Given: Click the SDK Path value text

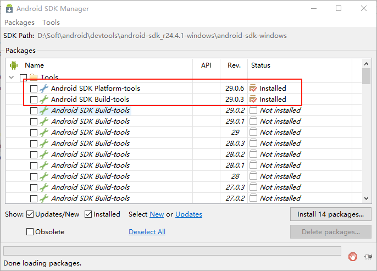Looking at the screenshot, I should [x=162, y=36].
